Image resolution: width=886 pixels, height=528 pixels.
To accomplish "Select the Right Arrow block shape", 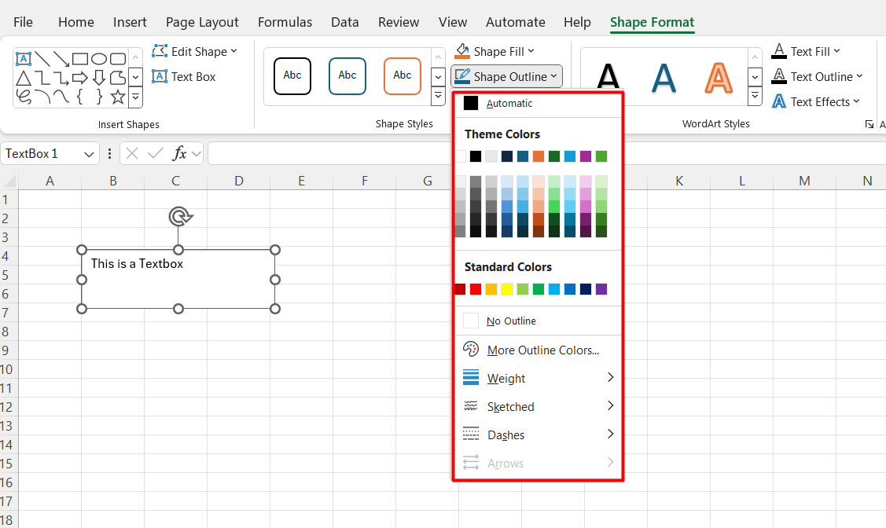I will tap(80, 78).
